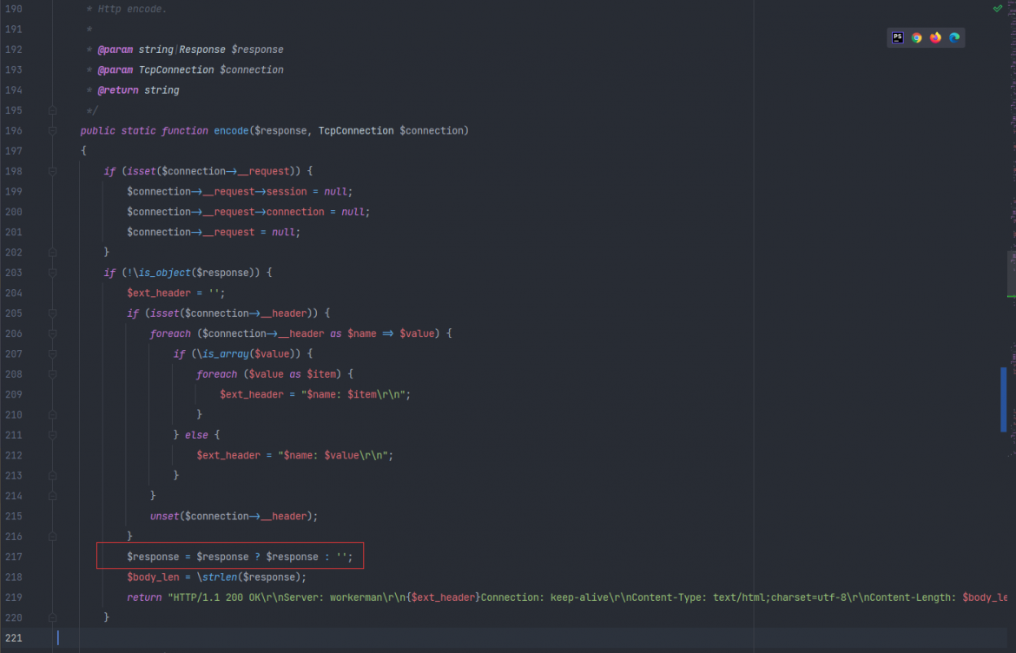Collapse the is_array if at line 207

tap(52, 353)
